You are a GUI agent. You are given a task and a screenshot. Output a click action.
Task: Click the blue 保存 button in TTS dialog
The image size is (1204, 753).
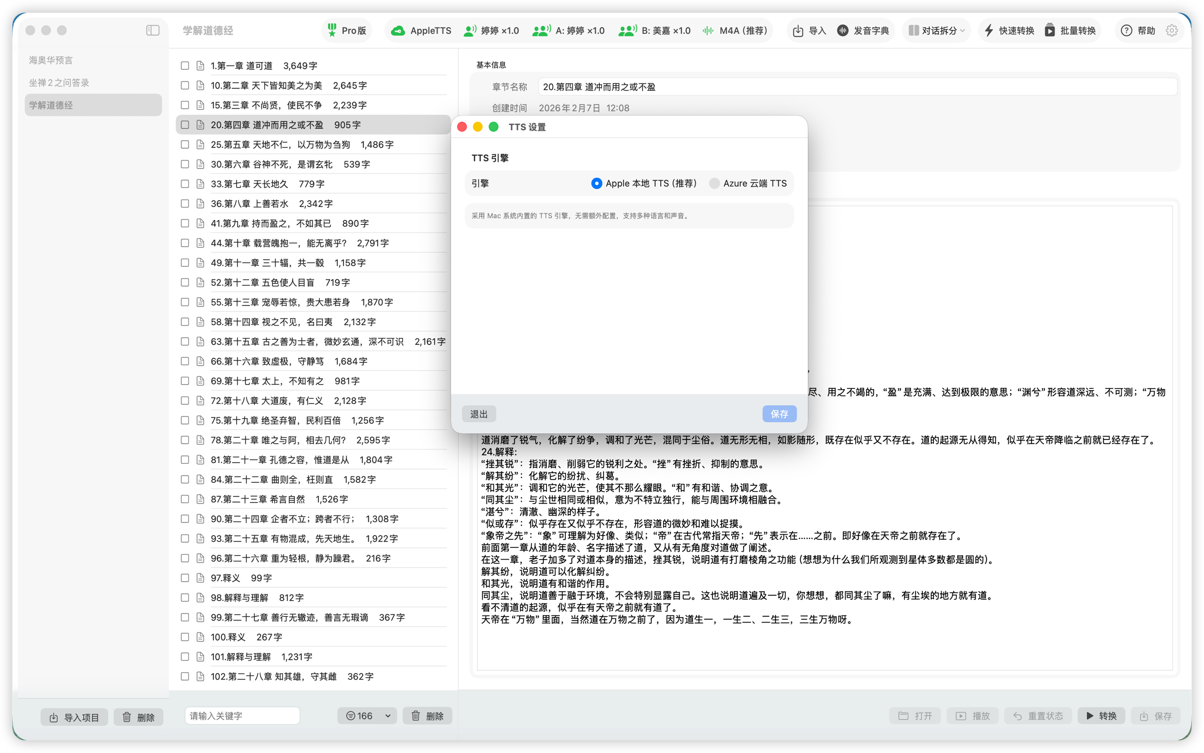pyautogui.click(x=779, y=414)
